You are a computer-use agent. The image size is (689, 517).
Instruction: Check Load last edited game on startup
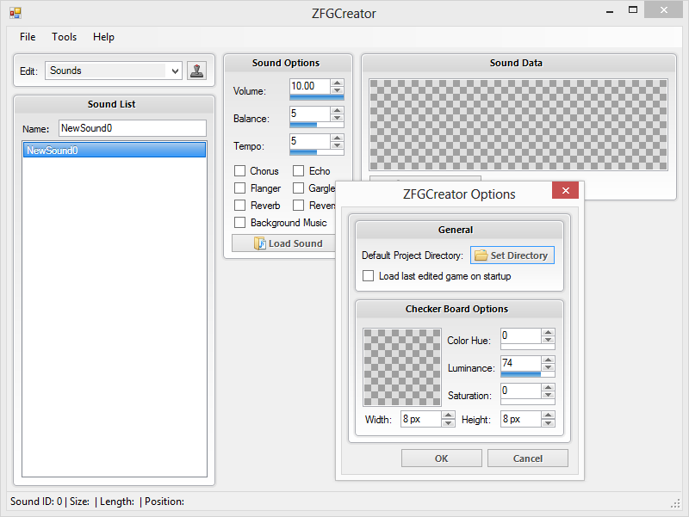click(369, 276)
